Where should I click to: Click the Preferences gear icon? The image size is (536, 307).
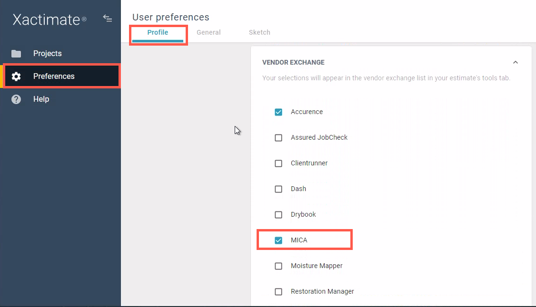pyautogui.click(x=16, y=77)
